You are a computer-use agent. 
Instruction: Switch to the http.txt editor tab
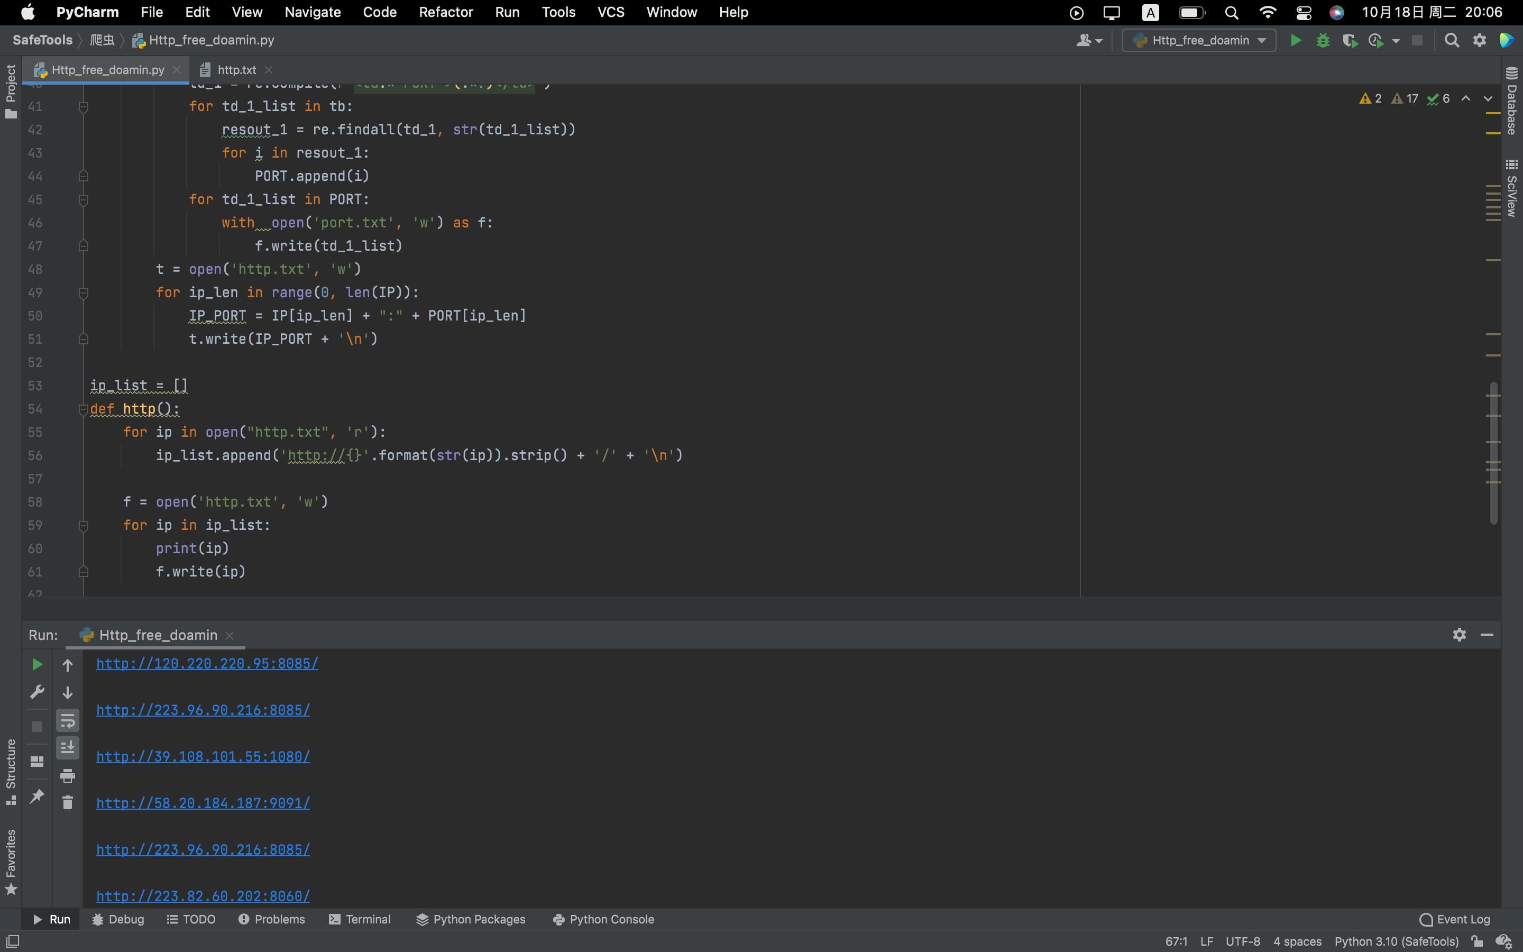[x=236, y=70]
